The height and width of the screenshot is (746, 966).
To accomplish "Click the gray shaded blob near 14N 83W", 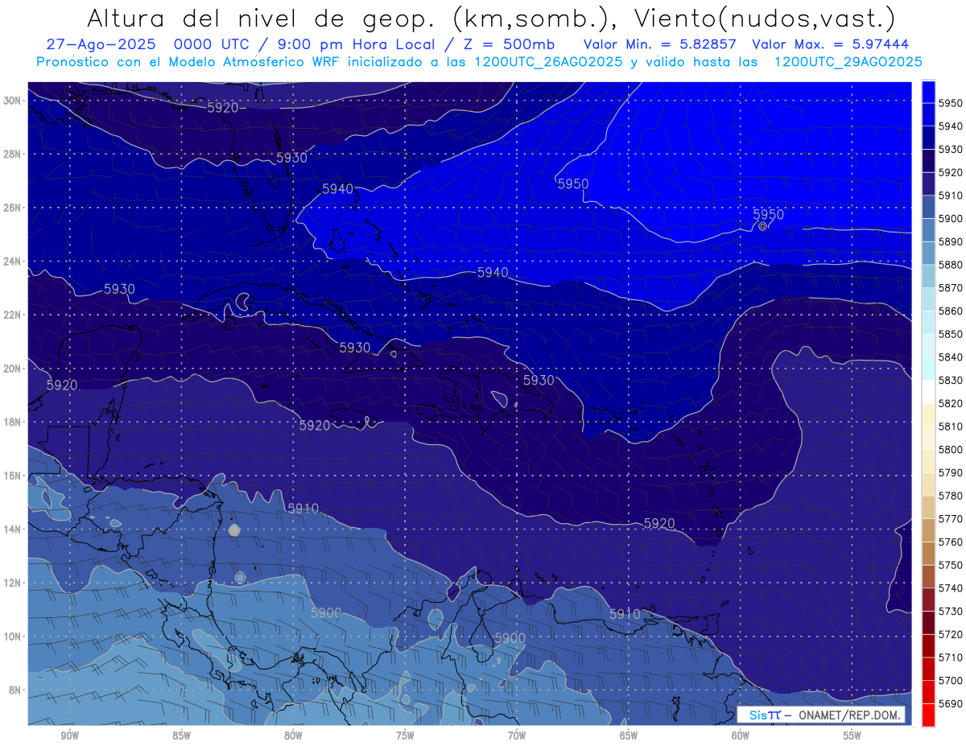I will coord(234,530).
